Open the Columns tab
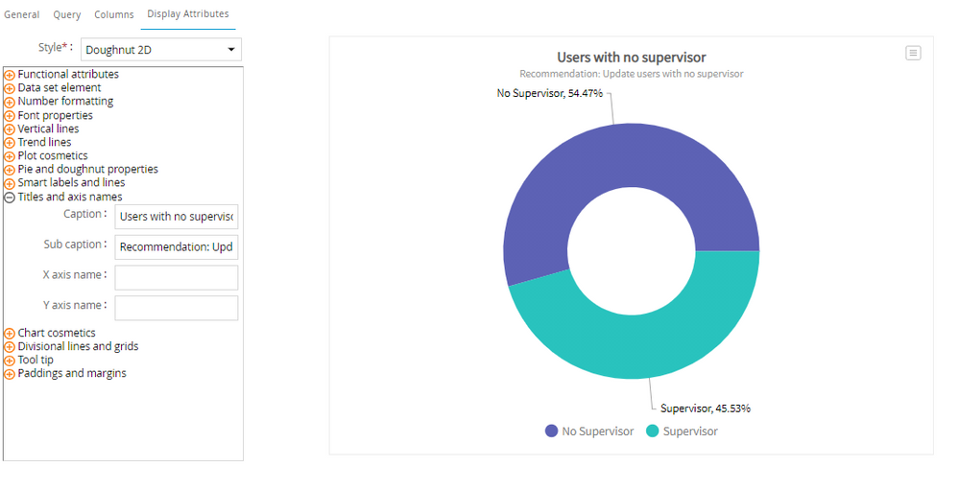 click(x=113, y=14)
